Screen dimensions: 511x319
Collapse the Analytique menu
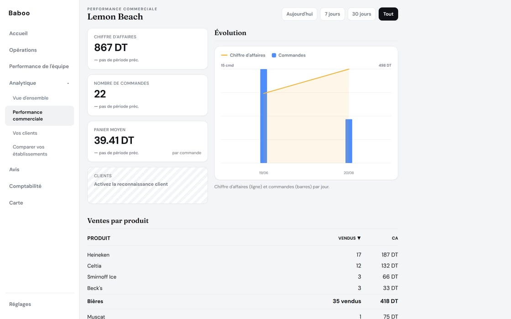point(22,83)
